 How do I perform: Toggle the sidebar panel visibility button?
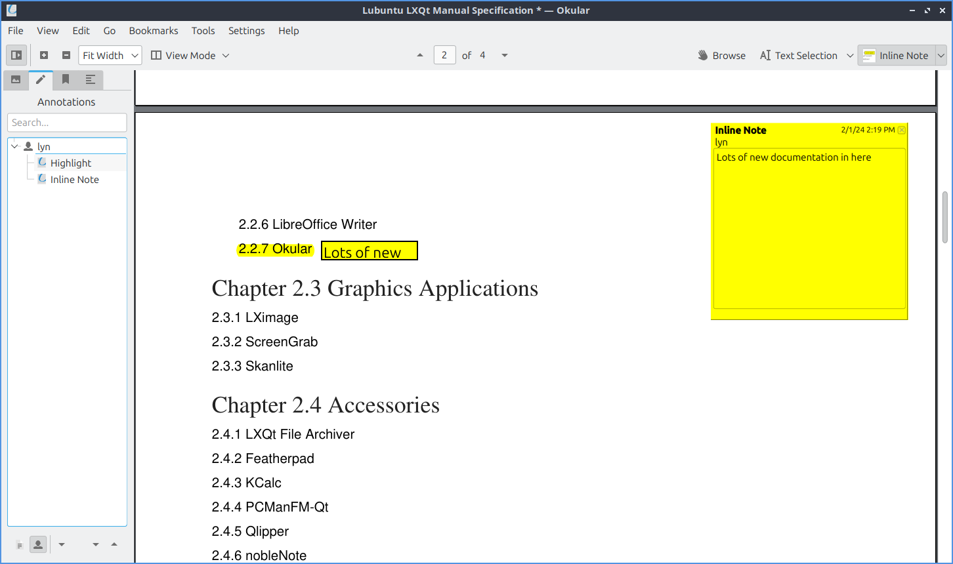click(x=16, y=56)
